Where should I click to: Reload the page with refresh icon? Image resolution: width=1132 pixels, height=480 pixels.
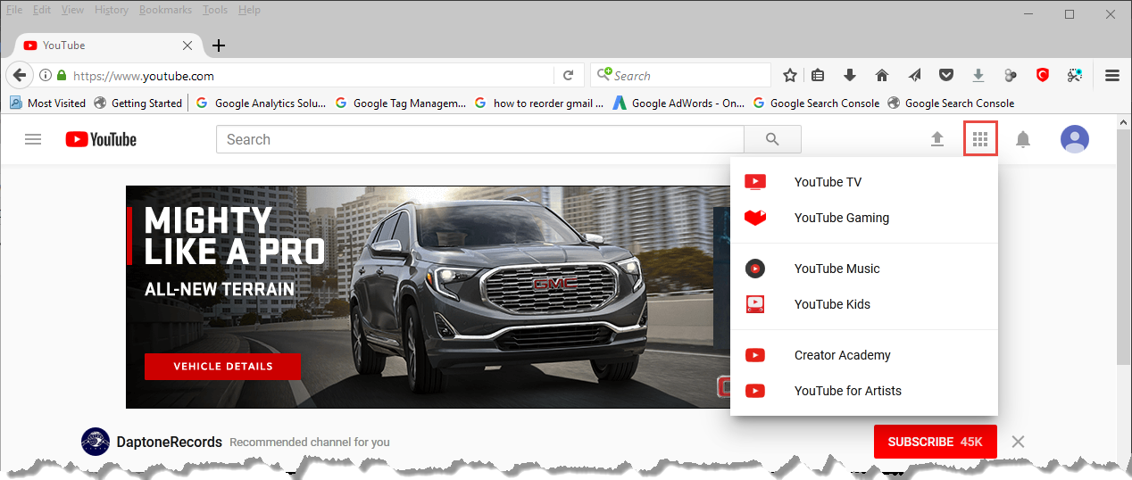click(568, 76)
